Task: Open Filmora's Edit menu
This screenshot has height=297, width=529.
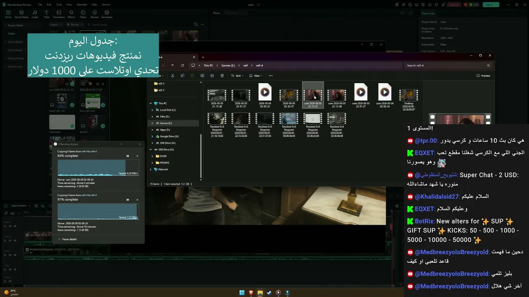Action: point(50,5)
